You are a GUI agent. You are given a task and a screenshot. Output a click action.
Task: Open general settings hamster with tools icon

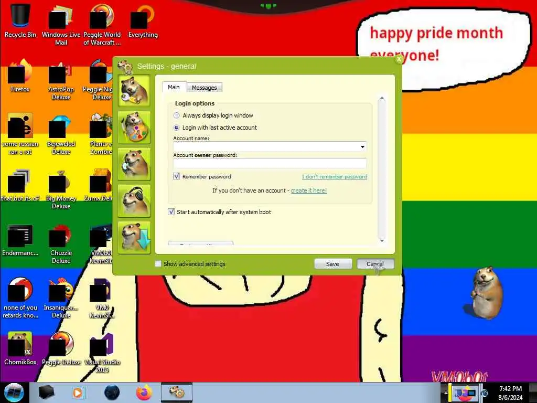tap(134, 90)
